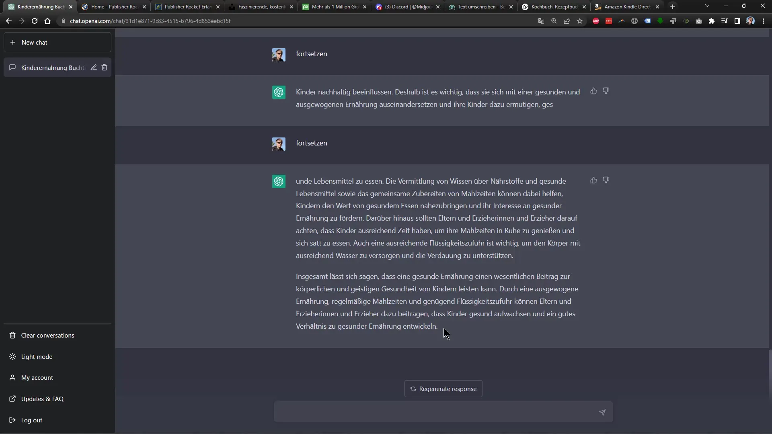Expand the browser tab for Publisher Rocket
The image size is (772, 434).
[114, 6]
